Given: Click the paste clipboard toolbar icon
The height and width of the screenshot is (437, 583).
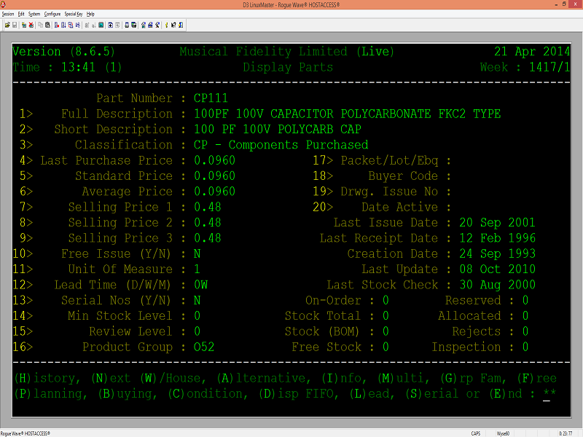Looking at the screenshot, I should [47, 25].
